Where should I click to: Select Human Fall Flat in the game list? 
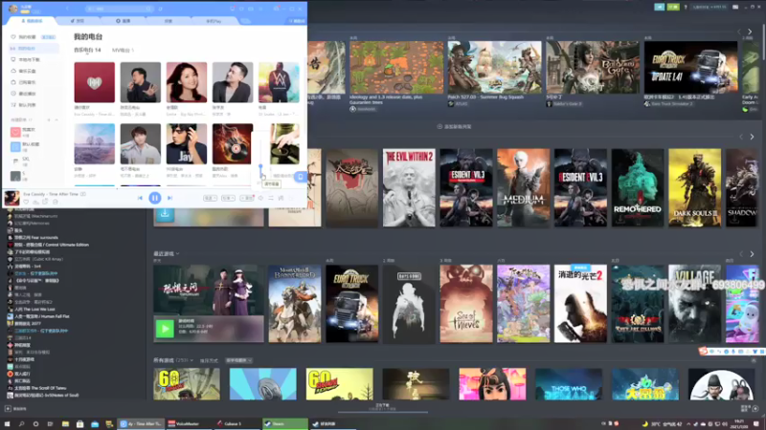pos(42,316)
